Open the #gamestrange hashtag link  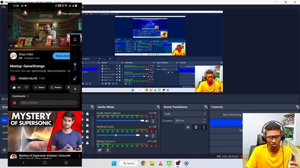(x=39, y=71)
